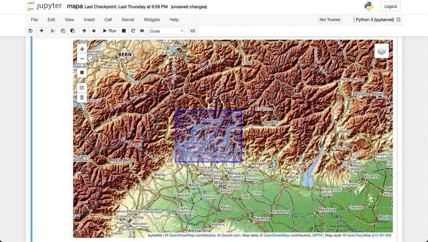
Task: Zoom out the map with minus button
Action: (x=82, y=59)
